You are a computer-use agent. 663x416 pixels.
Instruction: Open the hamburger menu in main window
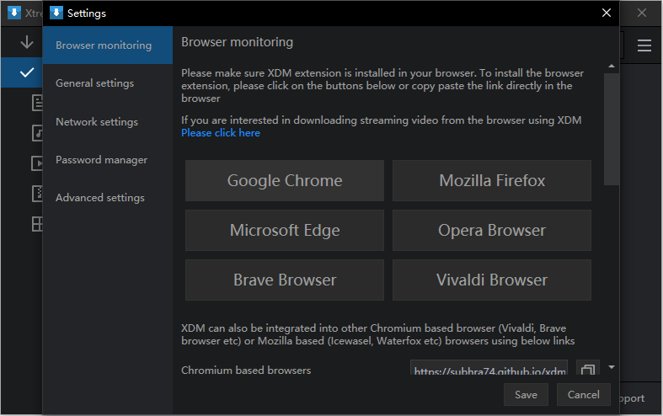(x=644, y=45)
